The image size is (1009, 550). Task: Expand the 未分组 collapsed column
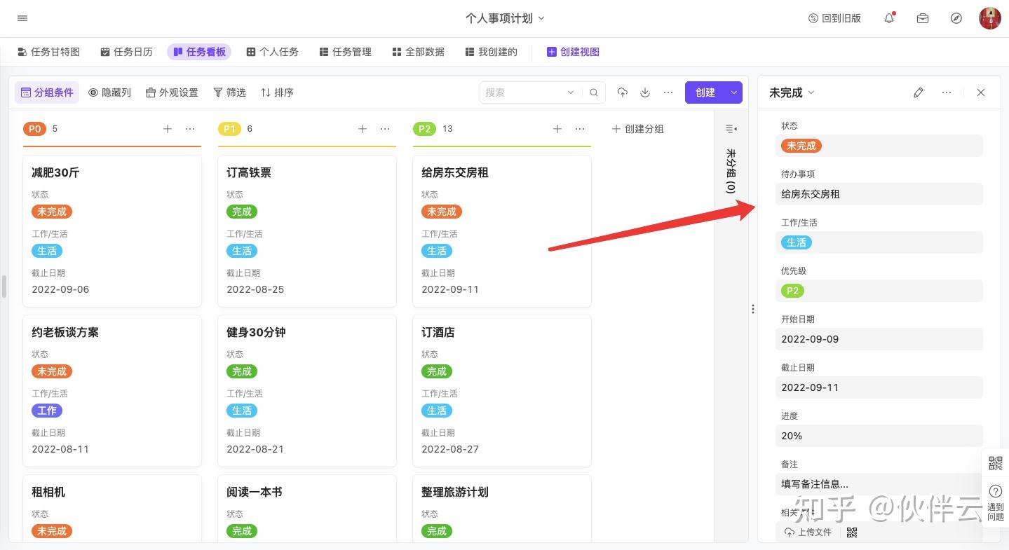point(731,129)
